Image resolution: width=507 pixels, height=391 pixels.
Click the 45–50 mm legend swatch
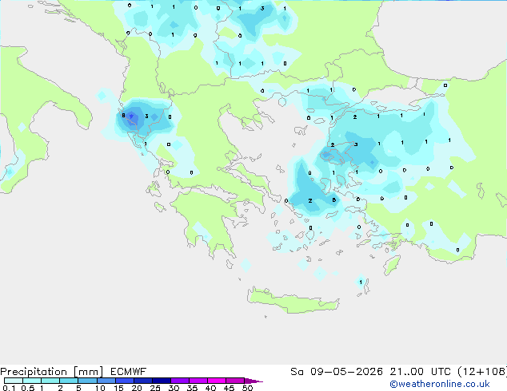pyautogui.click(x=235, y=381)
